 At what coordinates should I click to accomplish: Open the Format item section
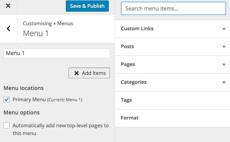point(173,118)
